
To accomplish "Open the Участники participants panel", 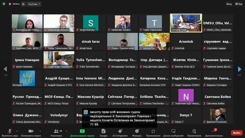I will tap(56, 131).
